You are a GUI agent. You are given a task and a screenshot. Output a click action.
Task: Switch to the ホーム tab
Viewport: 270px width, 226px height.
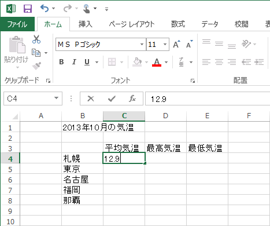(53, 24)
